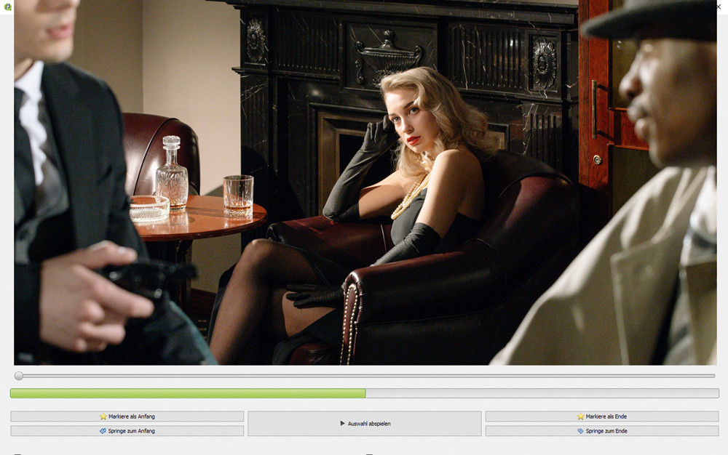Click the green filled part of the selection bar
Viewport: 728px width, 455px height.
[188, 393]
